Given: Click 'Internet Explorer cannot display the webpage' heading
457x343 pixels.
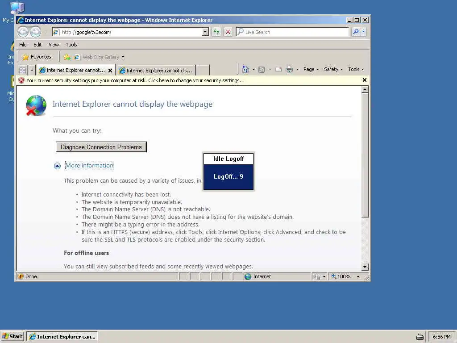Looking at the screenshot, I should coord(132,104).
